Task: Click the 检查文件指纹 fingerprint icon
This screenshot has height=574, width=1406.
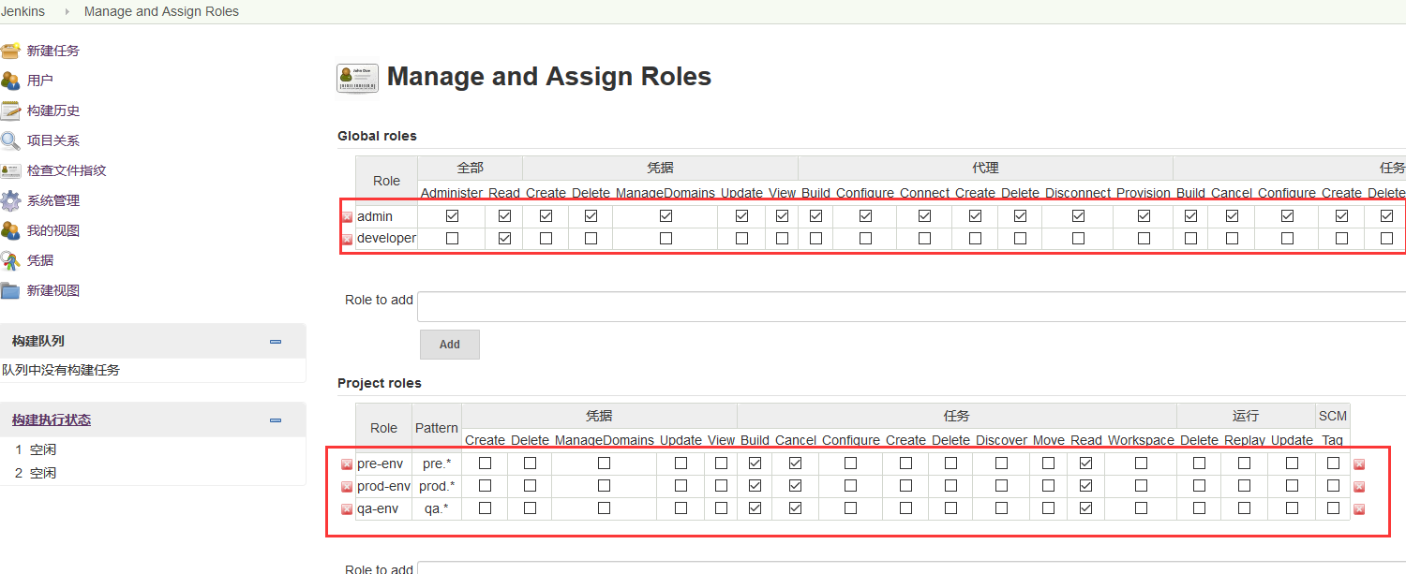Action: click(x=10, y=170)
